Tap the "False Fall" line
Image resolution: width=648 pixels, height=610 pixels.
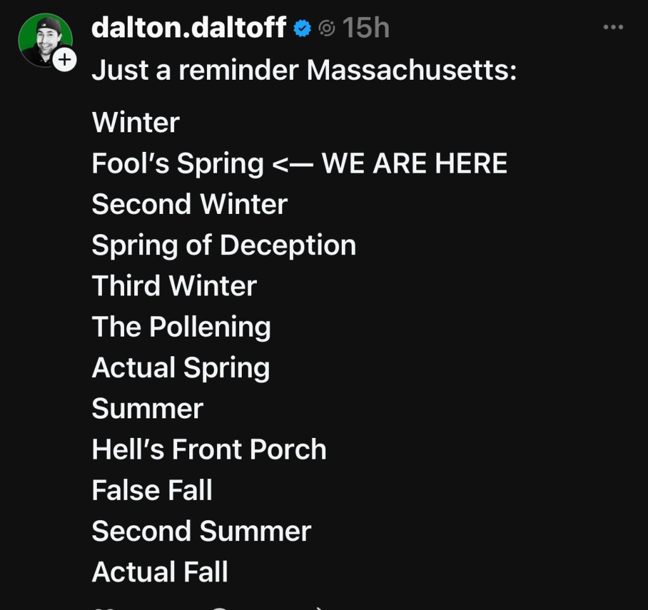pos(152,490)
